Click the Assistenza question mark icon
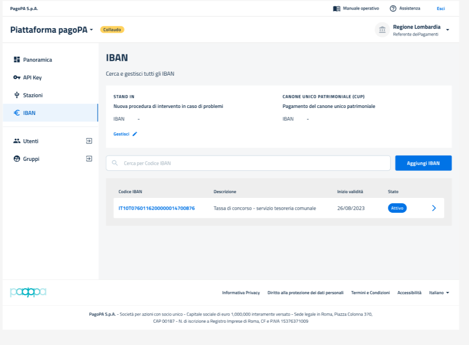Image resolution: width=469 pixels, height=345 pixels. point(393,8)
